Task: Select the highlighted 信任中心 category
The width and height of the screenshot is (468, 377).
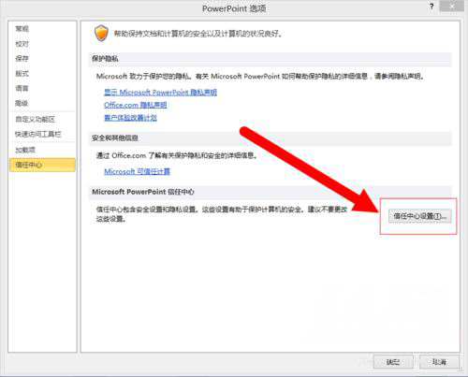Action: click(x=42, y=165)
